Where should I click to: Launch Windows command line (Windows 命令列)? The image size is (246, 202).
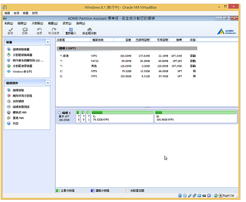pos(22,71)
